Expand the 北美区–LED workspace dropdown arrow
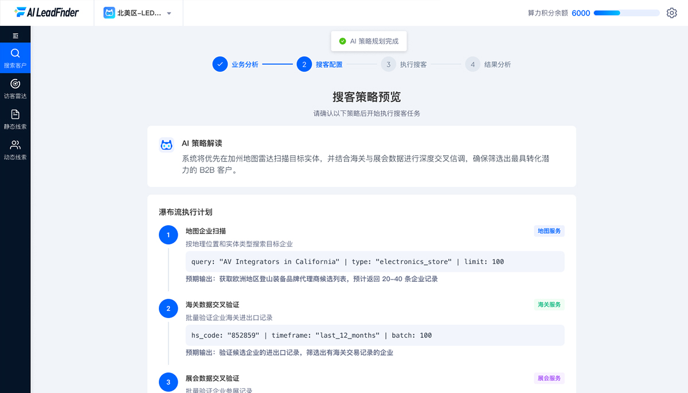This screenshot has height=393, width=688. pyautogui.click(x=169, y=13)
